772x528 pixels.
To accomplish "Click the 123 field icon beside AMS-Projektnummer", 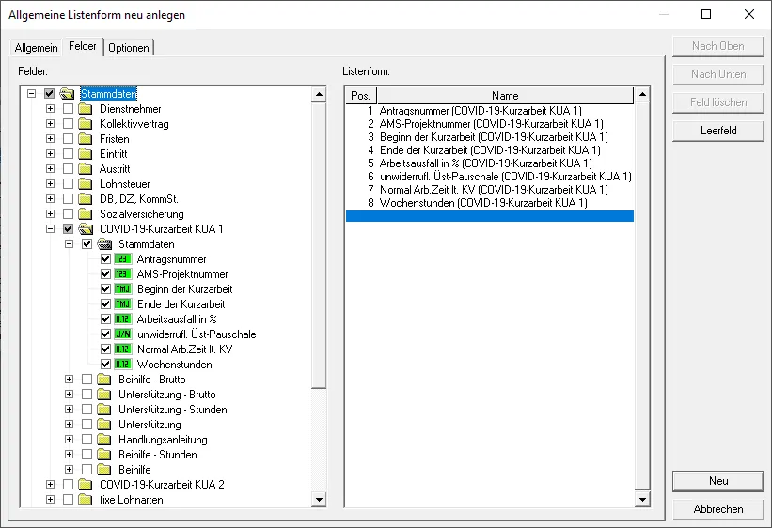I will pyautogui.click(x=122, y=273).
